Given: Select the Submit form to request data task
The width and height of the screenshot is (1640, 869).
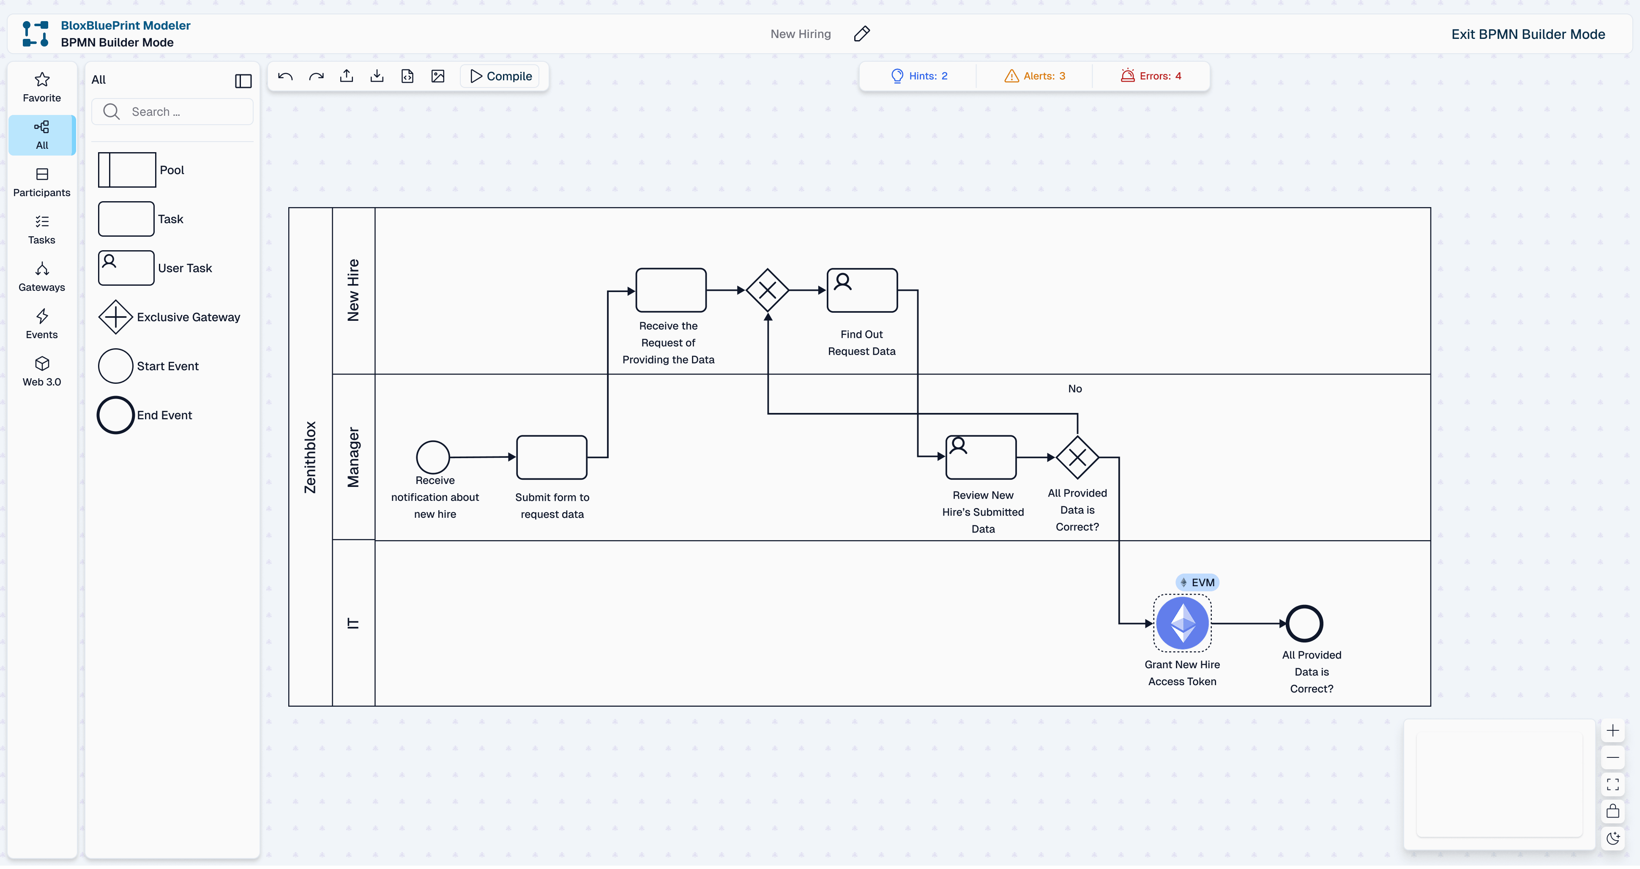Looking at the screenshot, I should (x=551, y=458).
